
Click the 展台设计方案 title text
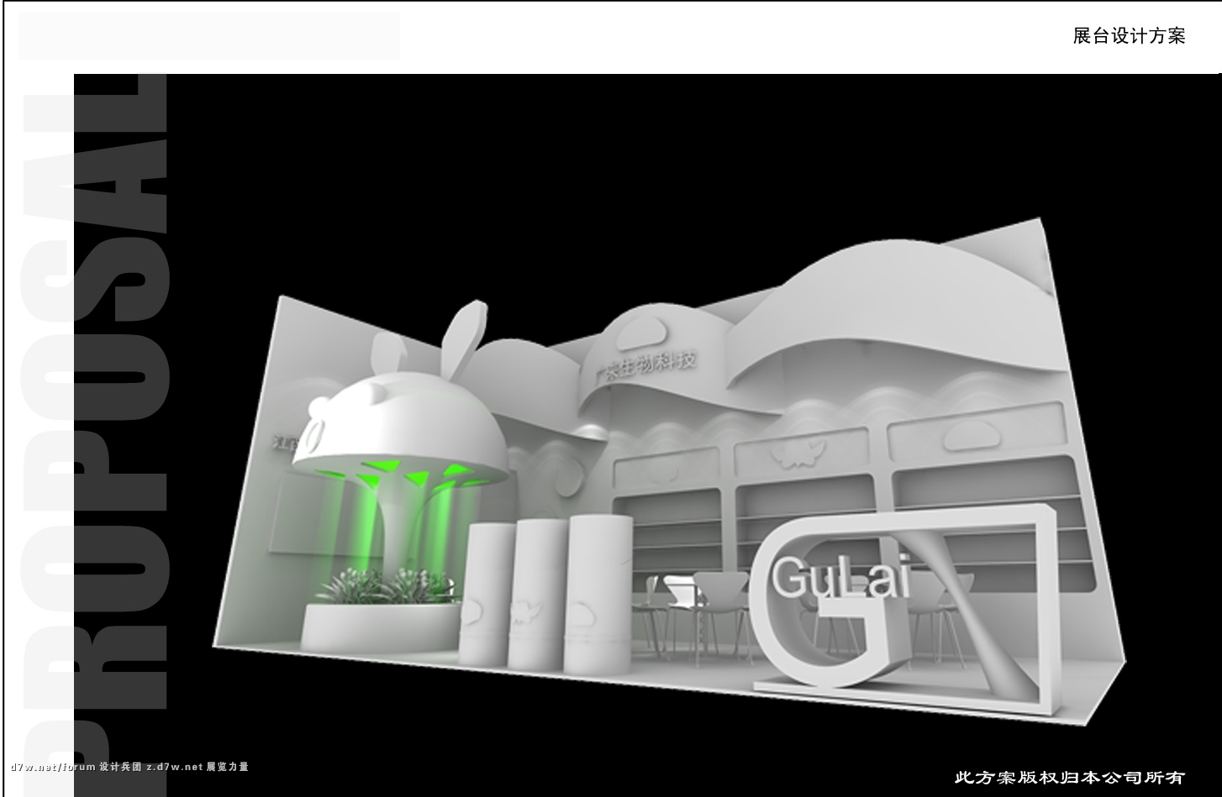(x=1129, y=35)
